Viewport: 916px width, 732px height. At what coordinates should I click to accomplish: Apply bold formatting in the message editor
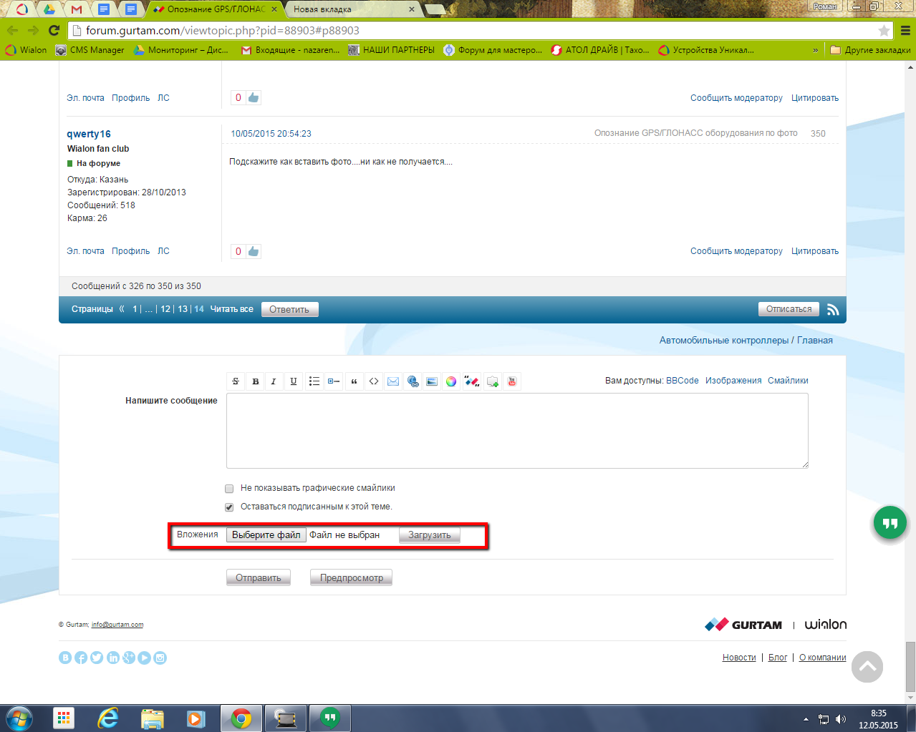(x=256, y=381)
